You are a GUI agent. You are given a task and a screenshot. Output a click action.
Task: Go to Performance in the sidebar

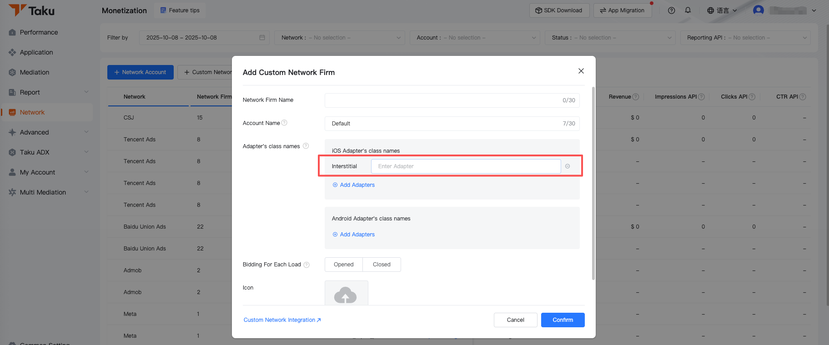click(x=39, y=32)
